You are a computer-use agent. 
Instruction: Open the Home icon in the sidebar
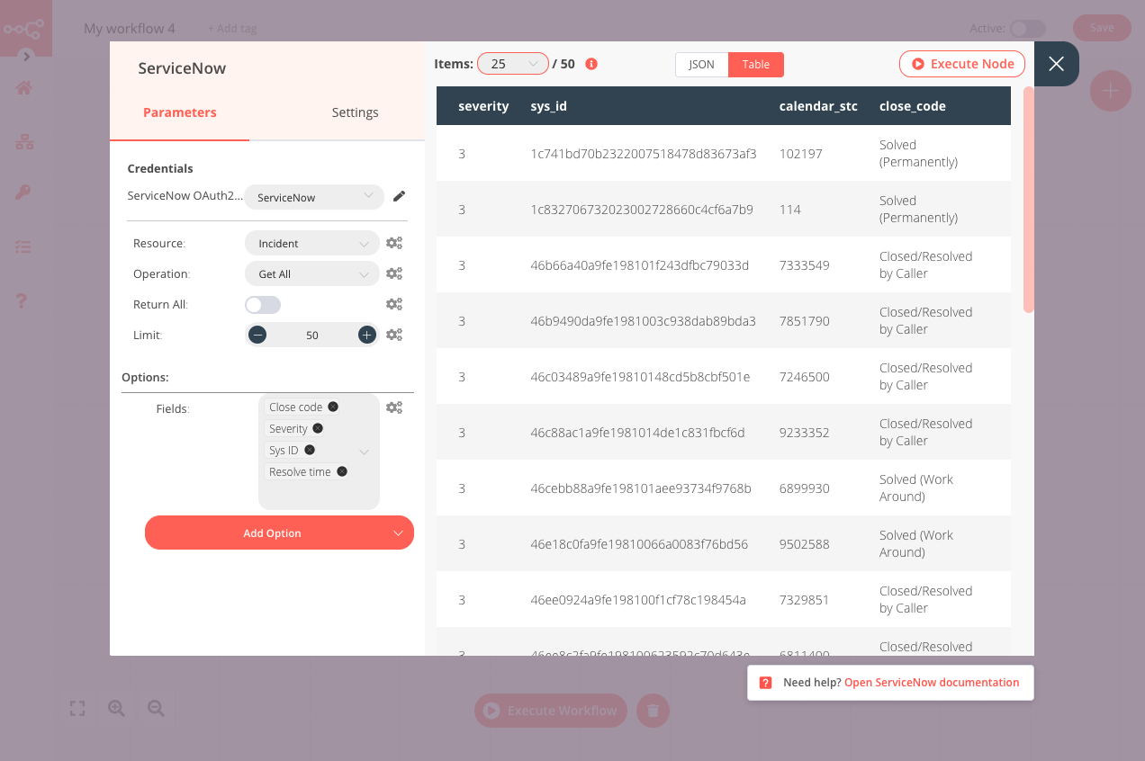click(23, 86)
